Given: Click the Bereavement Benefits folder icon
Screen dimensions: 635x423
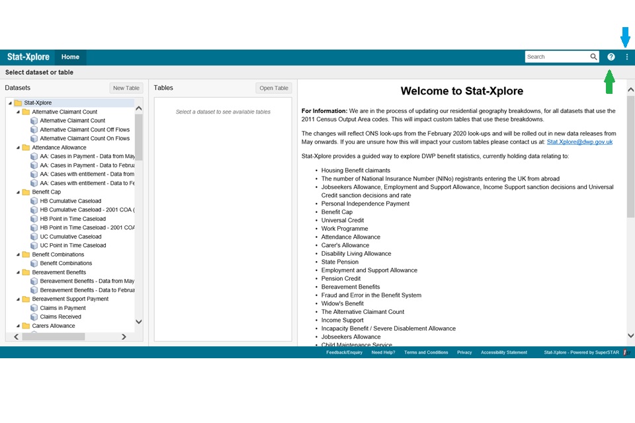Looking at the screenshot, I should coord(26,272).
